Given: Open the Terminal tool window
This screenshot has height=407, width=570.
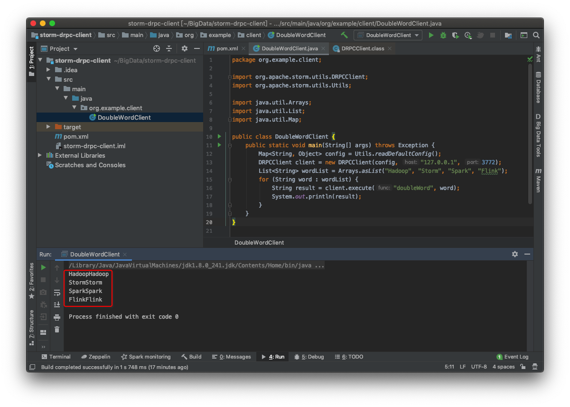Looking at the screenshot, I should click(x=56, y=357).
